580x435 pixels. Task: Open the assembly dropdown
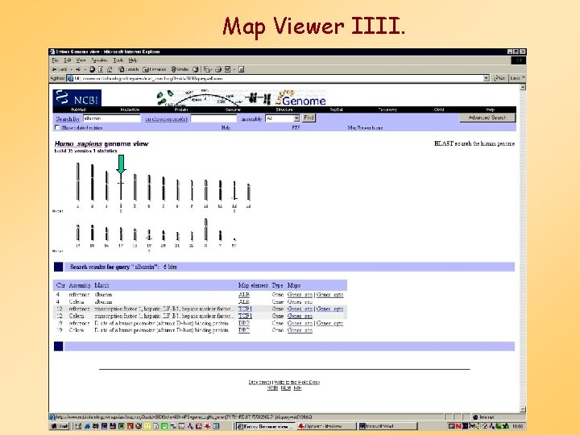tap(296, 118)
